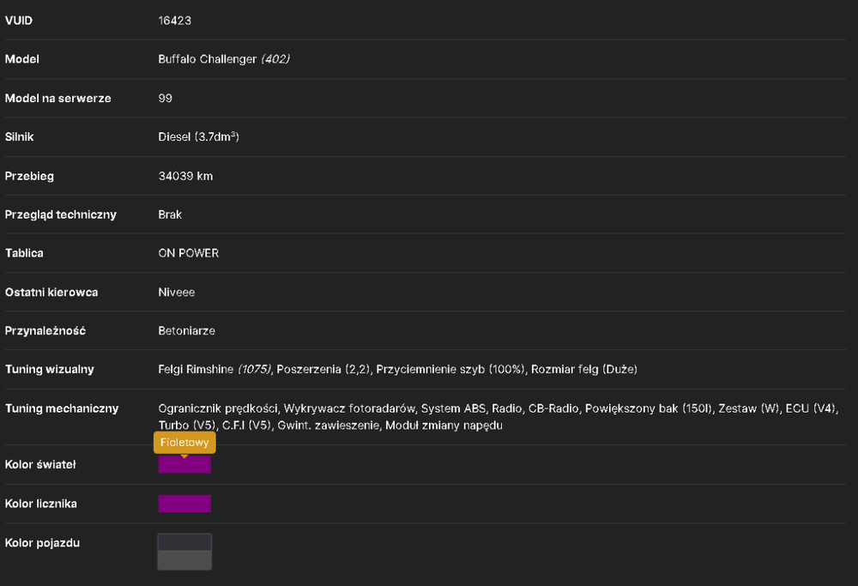Select the model name Buffalo Challenger
Viewport: 858px width, 586px height.
tap(208, 59)
